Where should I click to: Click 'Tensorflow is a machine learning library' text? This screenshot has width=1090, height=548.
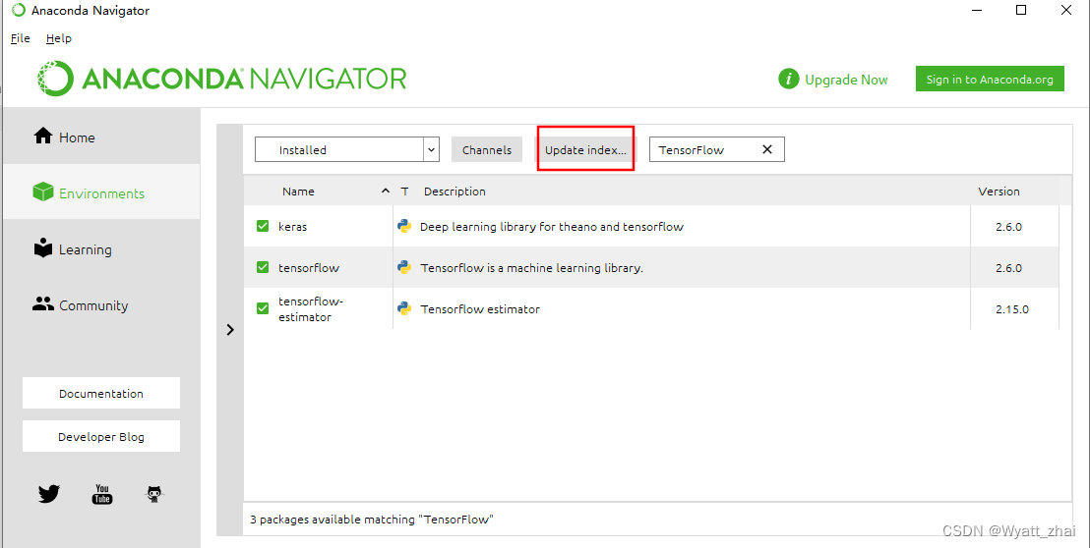pyautogui.click(x=532, y=268)
